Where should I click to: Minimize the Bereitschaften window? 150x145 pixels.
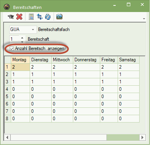pos(115,5)
